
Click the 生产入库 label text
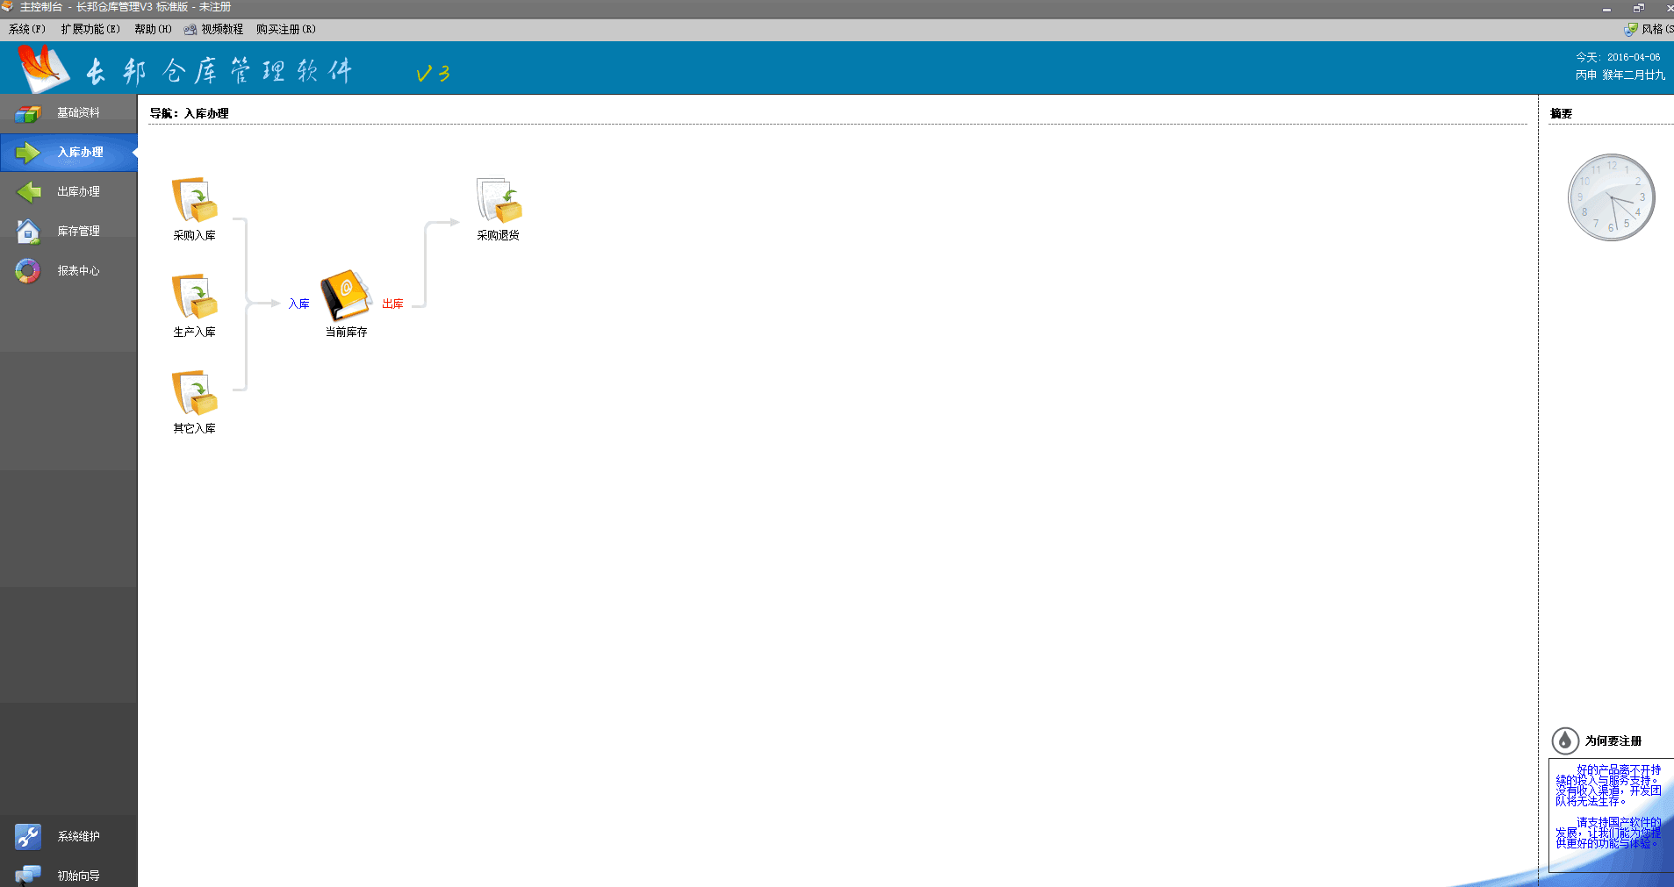point(194,332)
